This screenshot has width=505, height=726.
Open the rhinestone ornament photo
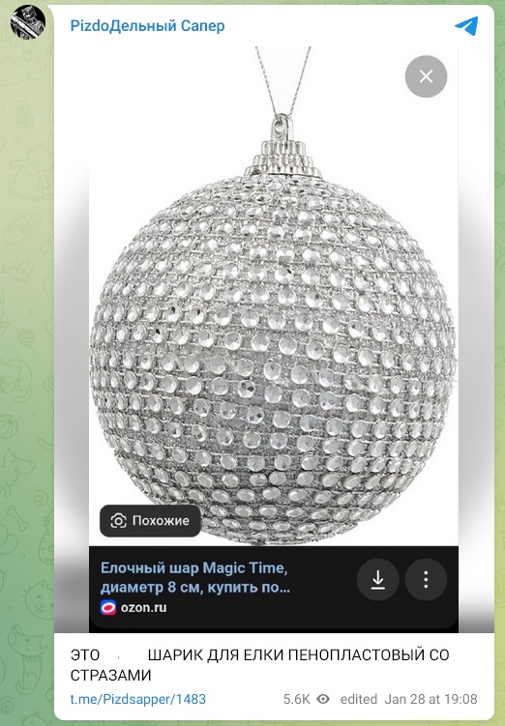(x=274, y=297)
